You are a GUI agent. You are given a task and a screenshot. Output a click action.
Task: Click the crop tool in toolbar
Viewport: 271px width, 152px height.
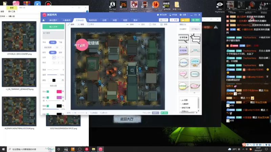point(81,24)
